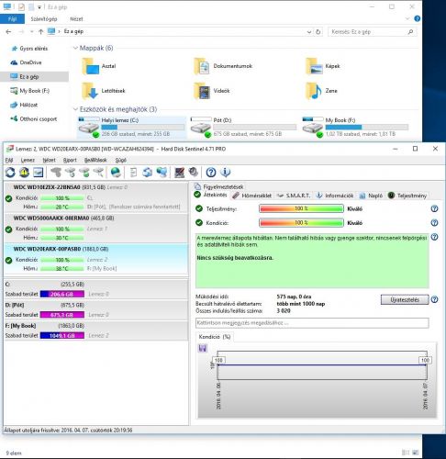Click the gray speaker-like toolbar icon
The height and width of the screenshot is (459, 446).
pyautogui.click(x=194, y=173)
